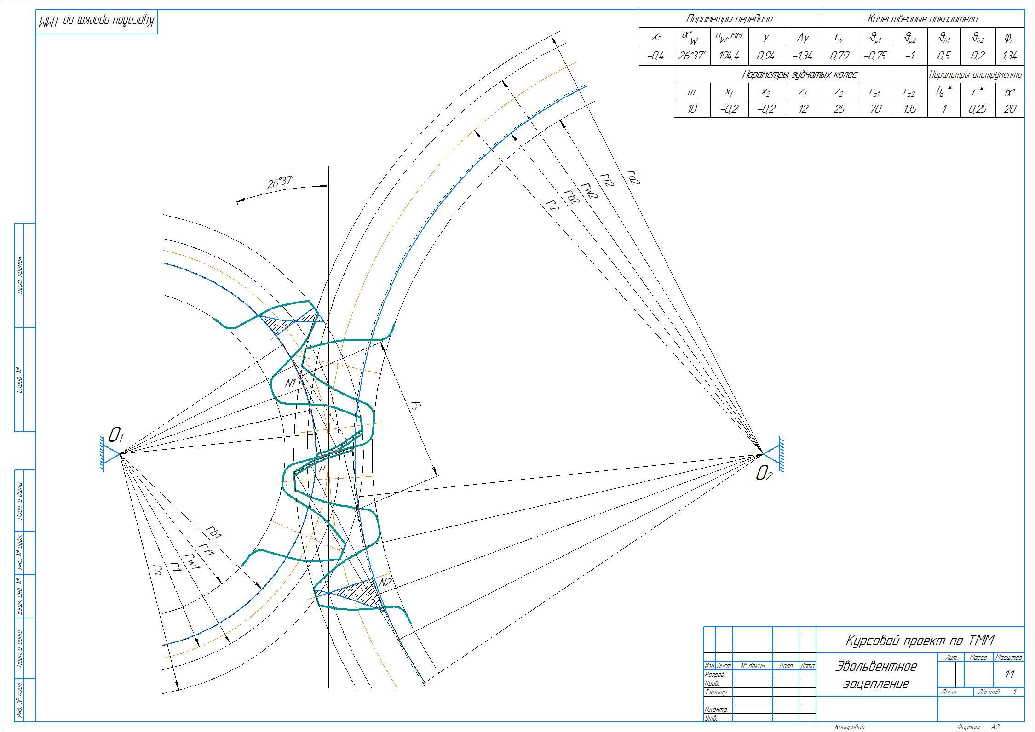
Task: Click the 'Параметры передачи' table header
Action: (730, 19)
